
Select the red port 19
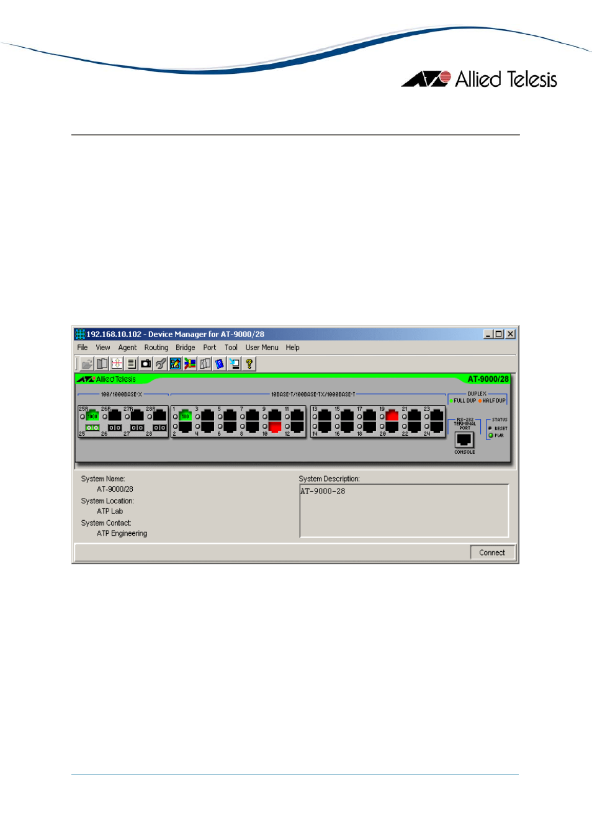(x=392, y=415)
